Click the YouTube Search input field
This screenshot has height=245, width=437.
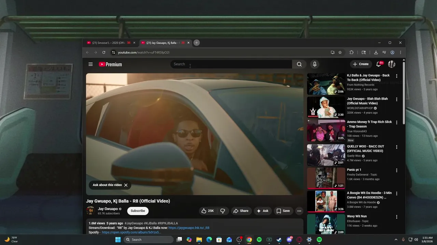[x=231, y=64]
